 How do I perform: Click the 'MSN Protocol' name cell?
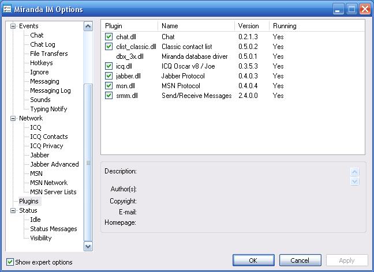(x=181, y=85)
